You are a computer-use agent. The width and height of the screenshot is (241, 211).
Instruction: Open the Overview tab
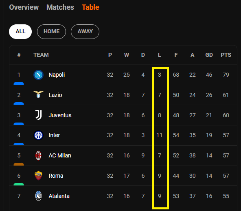(24, 7)
